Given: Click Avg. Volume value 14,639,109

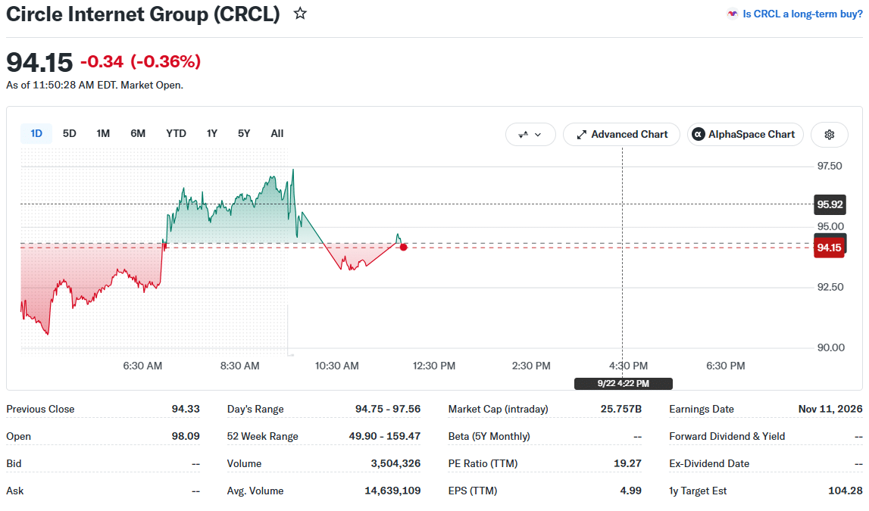Looking at the screenshot, I should (392, 491).
